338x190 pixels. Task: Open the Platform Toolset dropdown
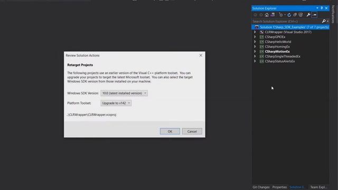116,103
